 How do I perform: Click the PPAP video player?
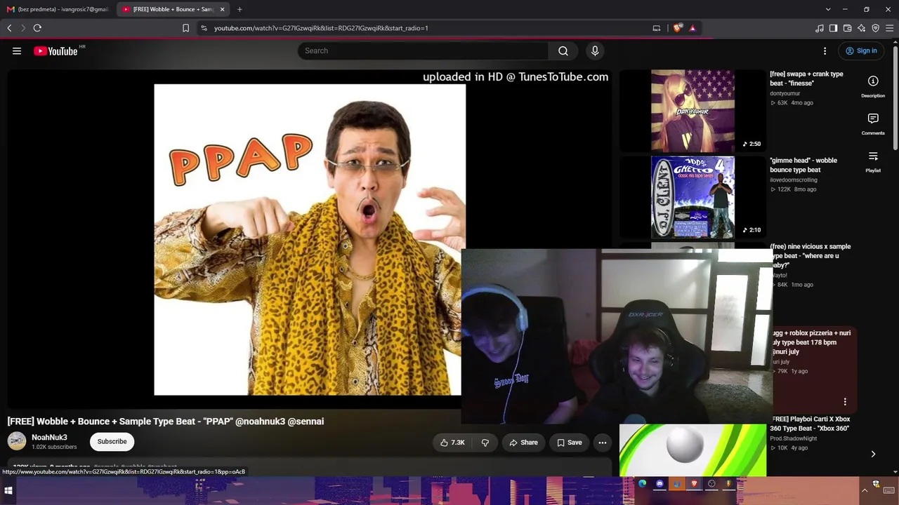[309, 238]
